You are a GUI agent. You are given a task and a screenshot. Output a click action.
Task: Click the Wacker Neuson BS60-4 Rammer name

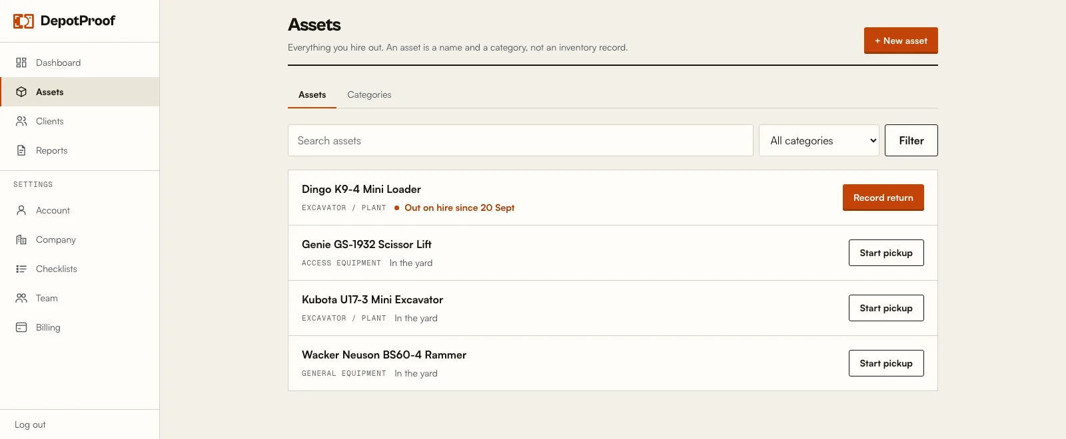pyautogui.click(x=384, y=355)
